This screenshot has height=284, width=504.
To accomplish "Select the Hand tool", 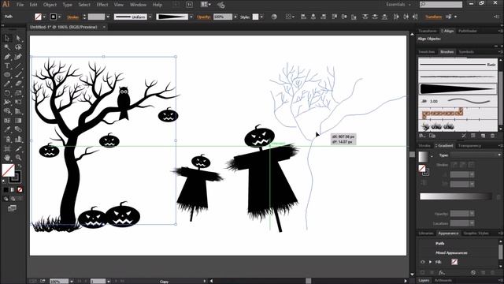I will 7,158.
